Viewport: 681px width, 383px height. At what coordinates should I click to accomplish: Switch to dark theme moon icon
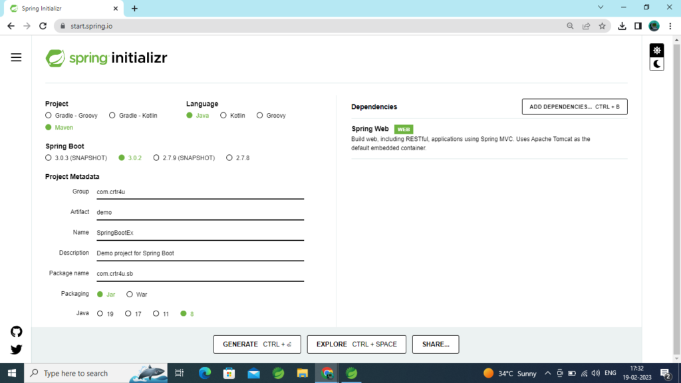656,64
